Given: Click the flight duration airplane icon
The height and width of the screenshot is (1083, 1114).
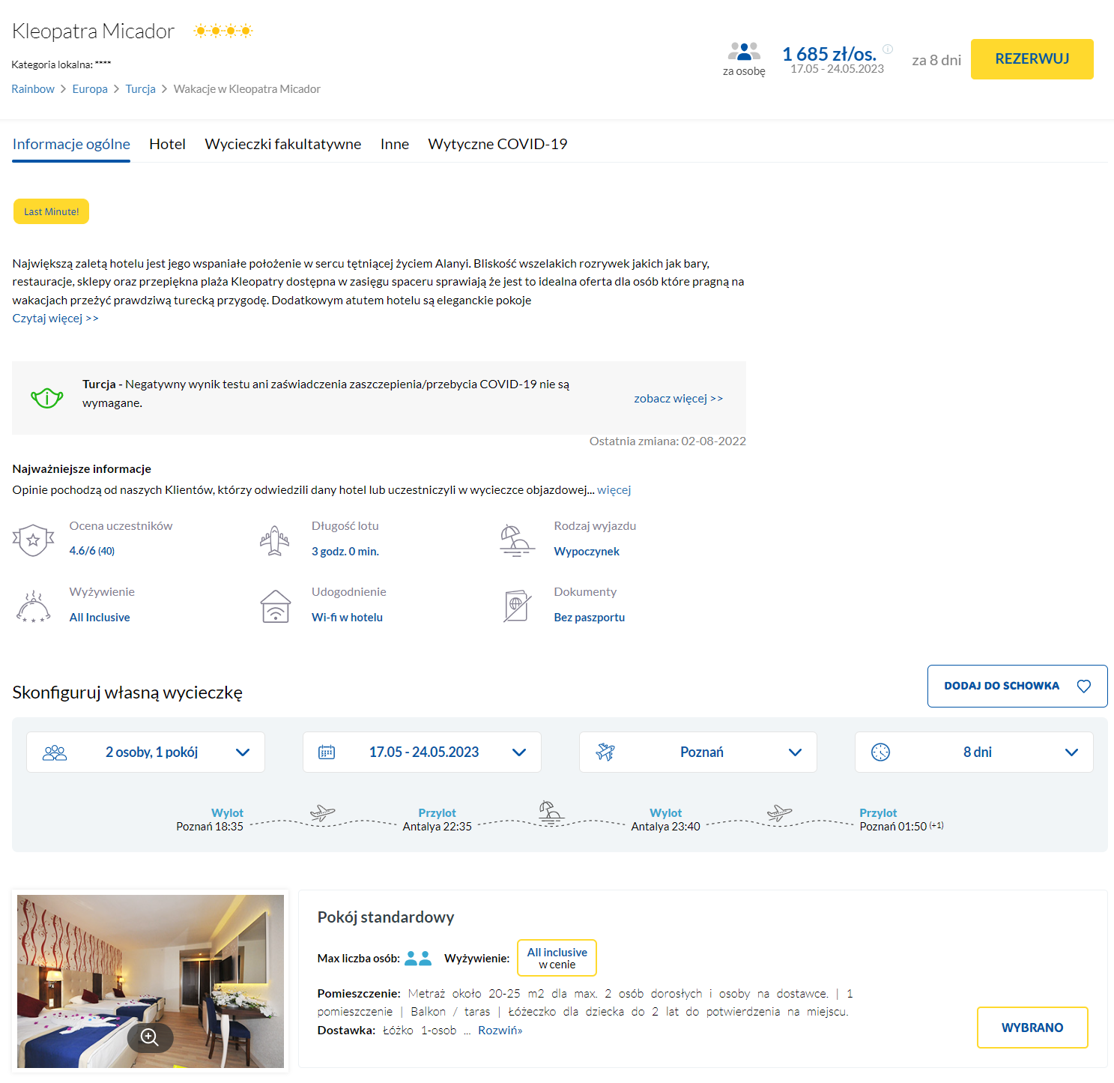Looking at the screenshot, I should [275, 540].
